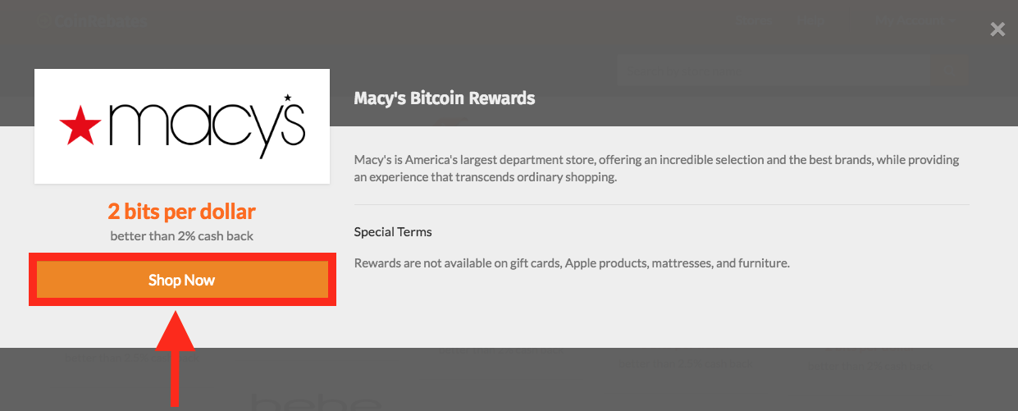Open the dimmed Help nav item
1018x411 pixels.
pos(810,21)
